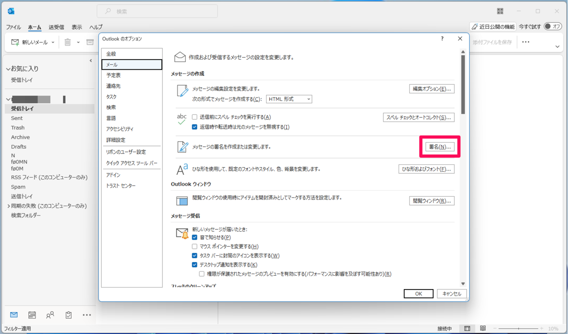Open the options dialog help question mark
Viewport: 568px width, 334px height.
442,39
